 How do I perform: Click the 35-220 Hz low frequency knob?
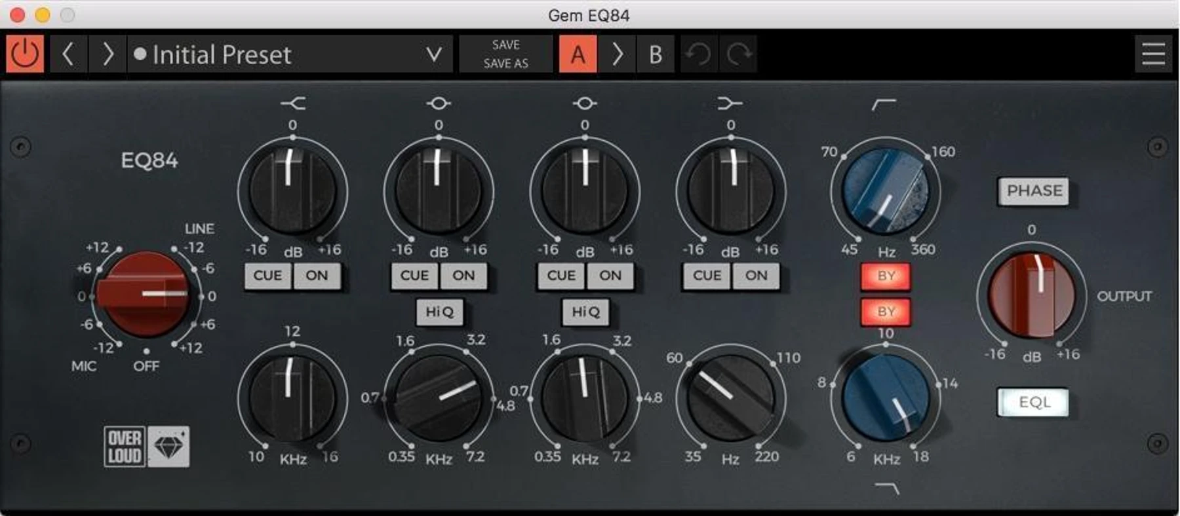(731, 397)
